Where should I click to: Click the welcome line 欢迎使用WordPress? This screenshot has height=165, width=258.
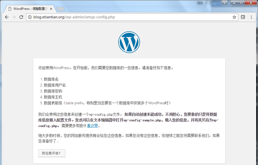106,68
